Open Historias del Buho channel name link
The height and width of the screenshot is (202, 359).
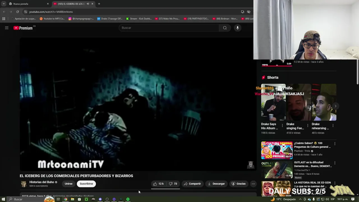tap(42, 182)
